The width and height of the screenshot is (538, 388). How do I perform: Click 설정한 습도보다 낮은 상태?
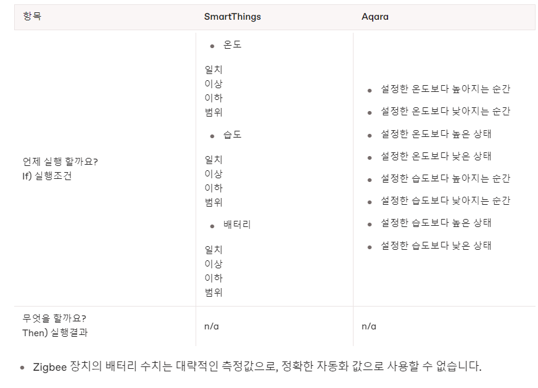pyautogui.click(x=436, y=246)
